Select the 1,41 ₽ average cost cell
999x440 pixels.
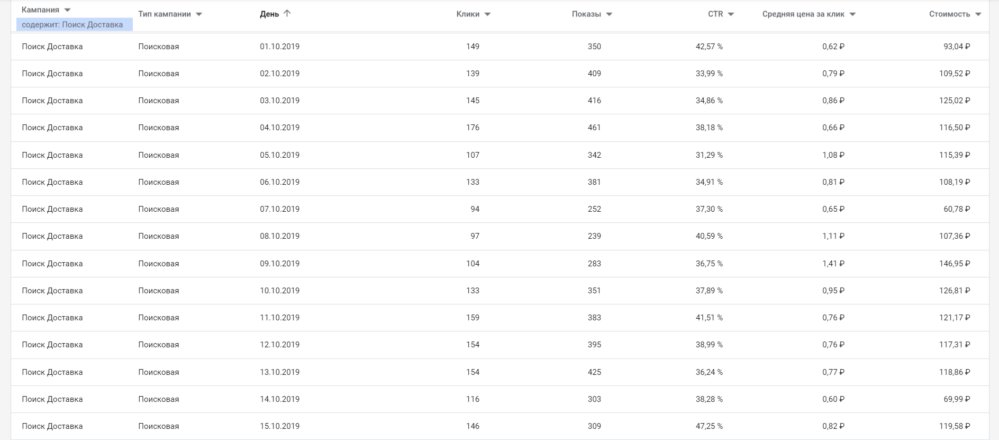point(833,264)
